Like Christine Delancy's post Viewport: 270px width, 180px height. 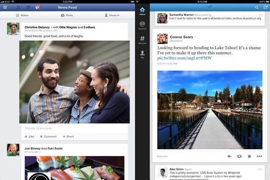tap(29, 136)
